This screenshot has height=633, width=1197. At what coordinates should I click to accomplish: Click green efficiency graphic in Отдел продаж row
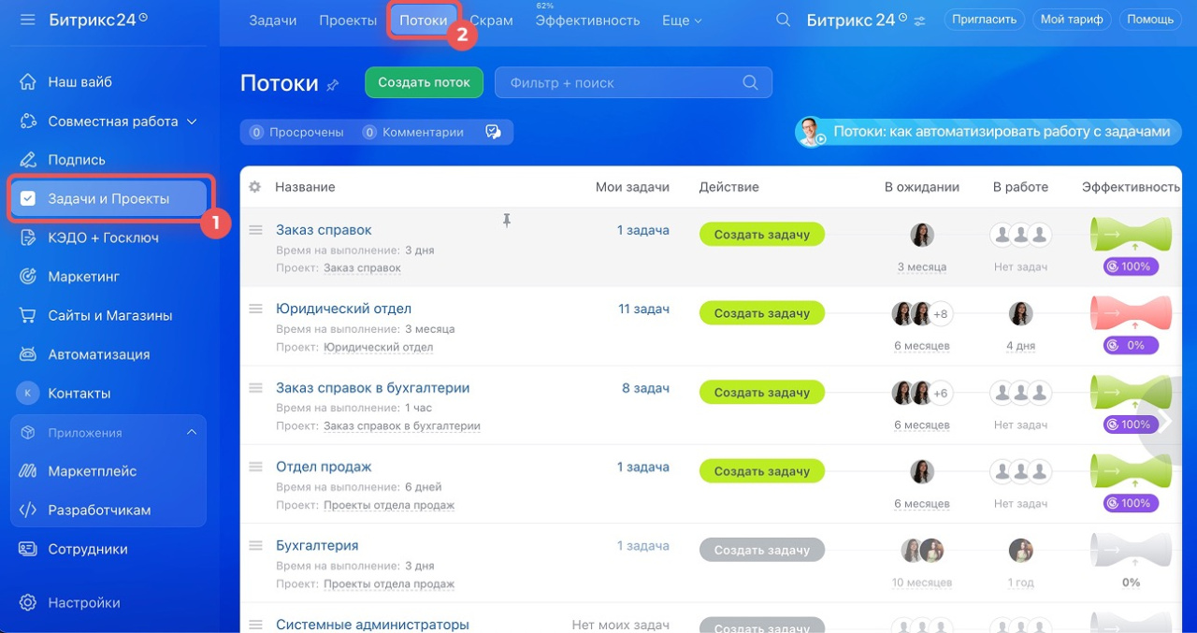click(x=1131, y=471)
